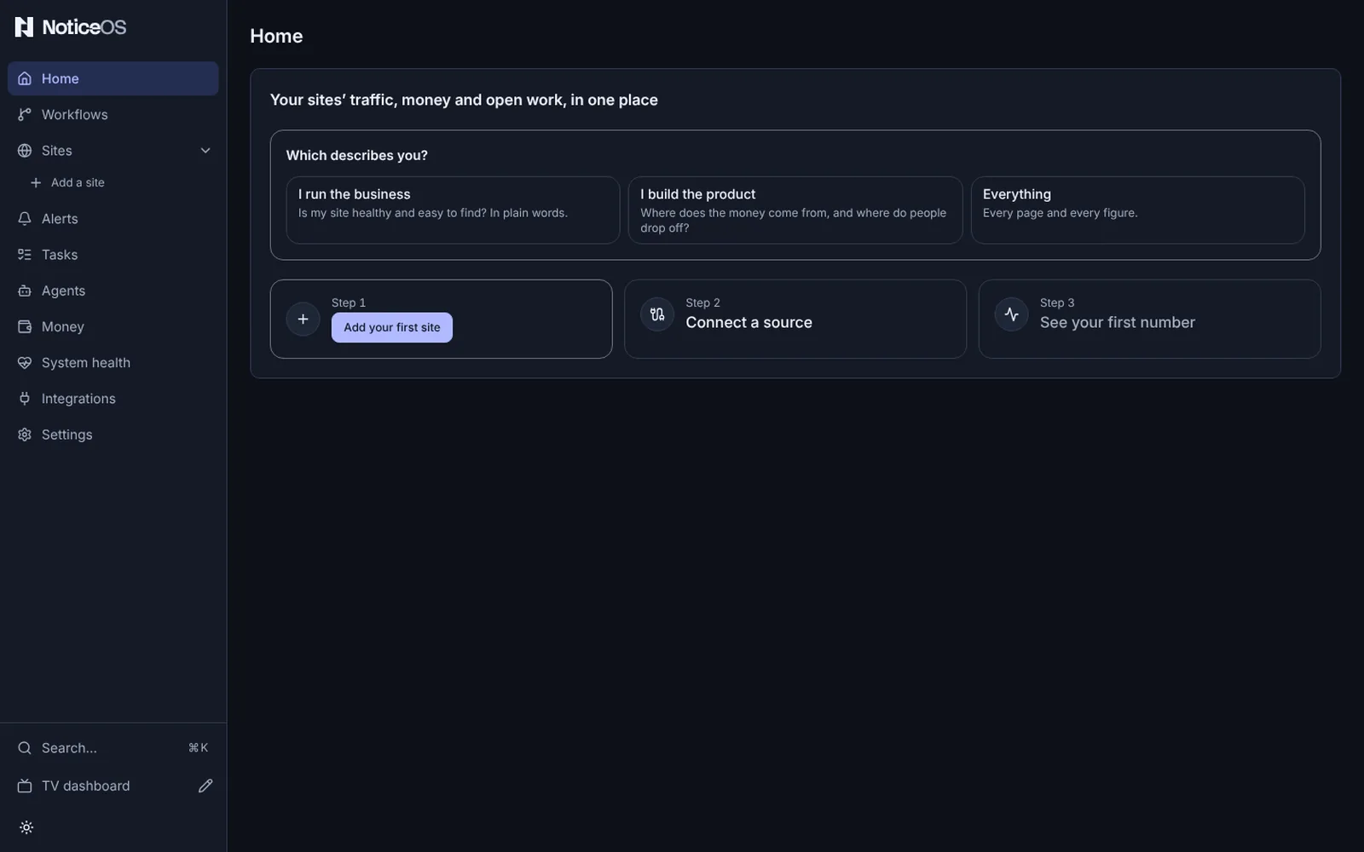Click the Home house icon in sidebar
Viewport: 1364px width, 852px height.
click(x=25, y=78)
